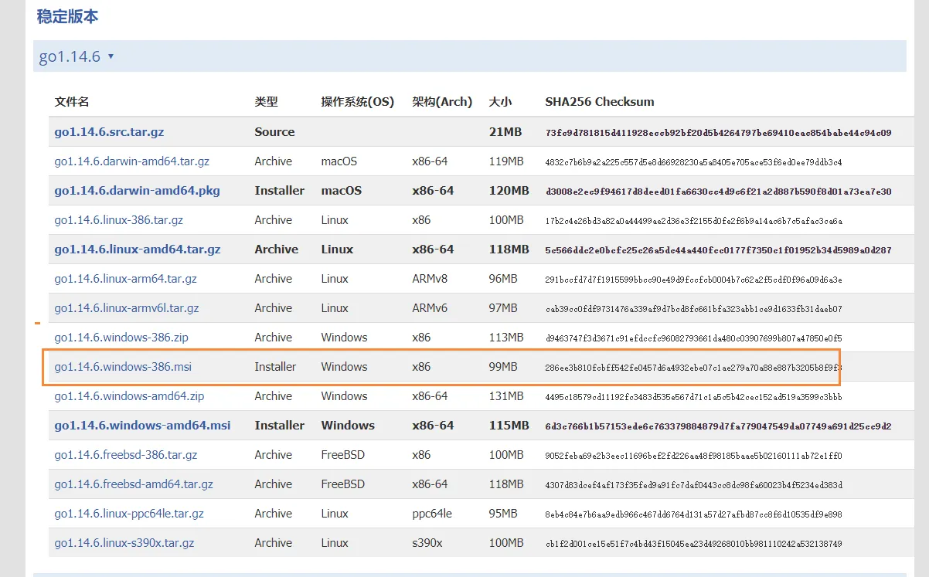Viewport: 929px width, 577px height.
Task: Download go1.14.6.windows-386.zip archive
Action: pyautogui.click(x=121, y=338)
